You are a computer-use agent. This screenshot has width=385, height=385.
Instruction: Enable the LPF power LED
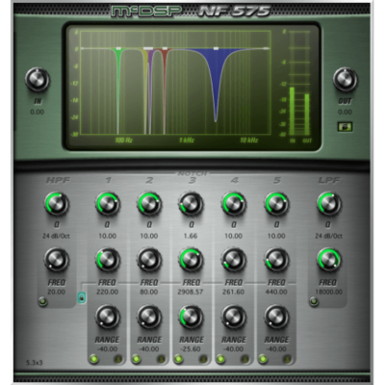coord(314,301)
